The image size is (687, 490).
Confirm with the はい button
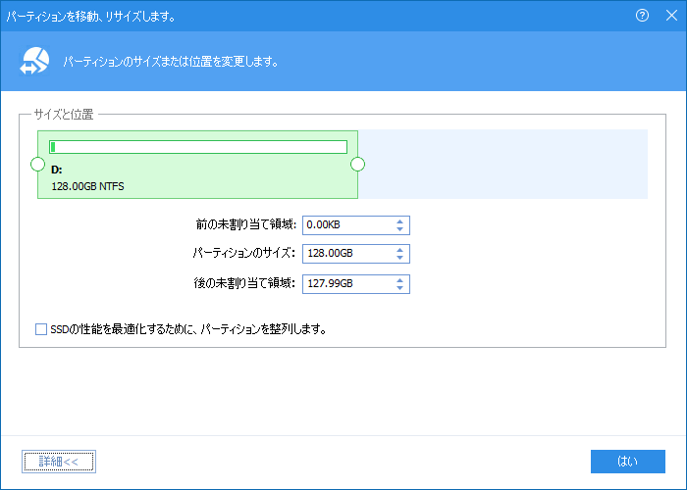click(628, 462)
